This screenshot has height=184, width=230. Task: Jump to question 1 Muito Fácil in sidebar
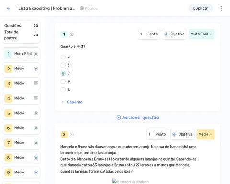[x=21, y=54]
